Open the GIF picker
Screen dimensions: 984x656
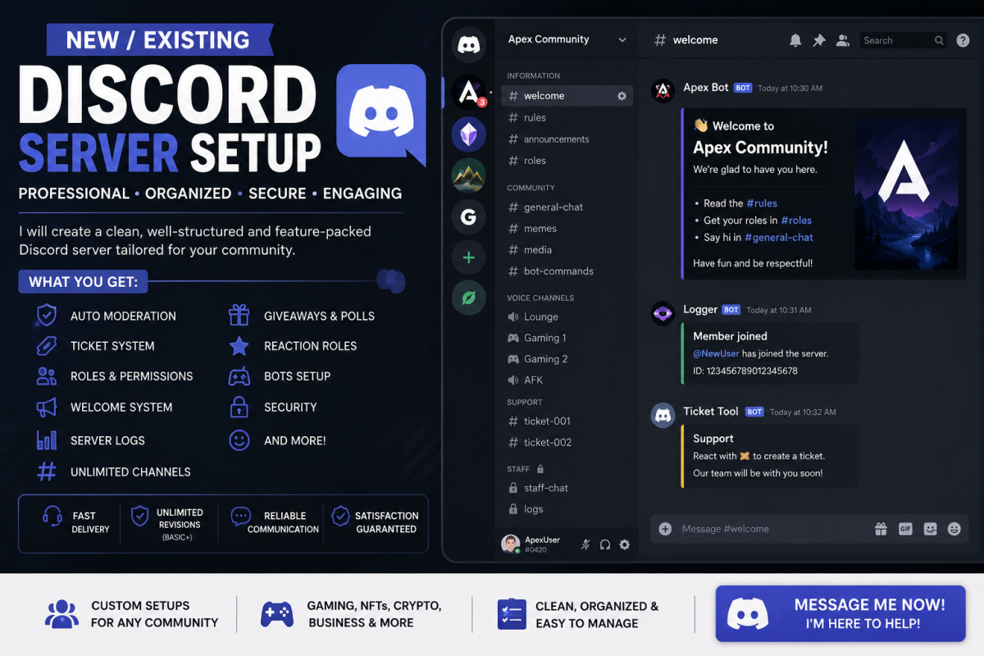point(905,529)
